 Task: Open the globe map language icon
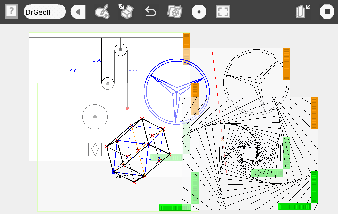175,12
